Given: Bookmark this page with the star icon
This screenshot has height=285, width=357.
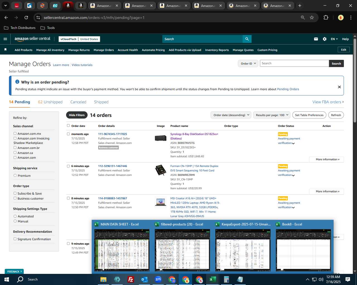Looking at the screenshot, I should 312,18.
